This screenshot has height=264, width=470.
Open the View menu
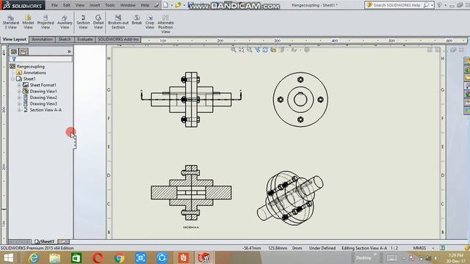80,5
